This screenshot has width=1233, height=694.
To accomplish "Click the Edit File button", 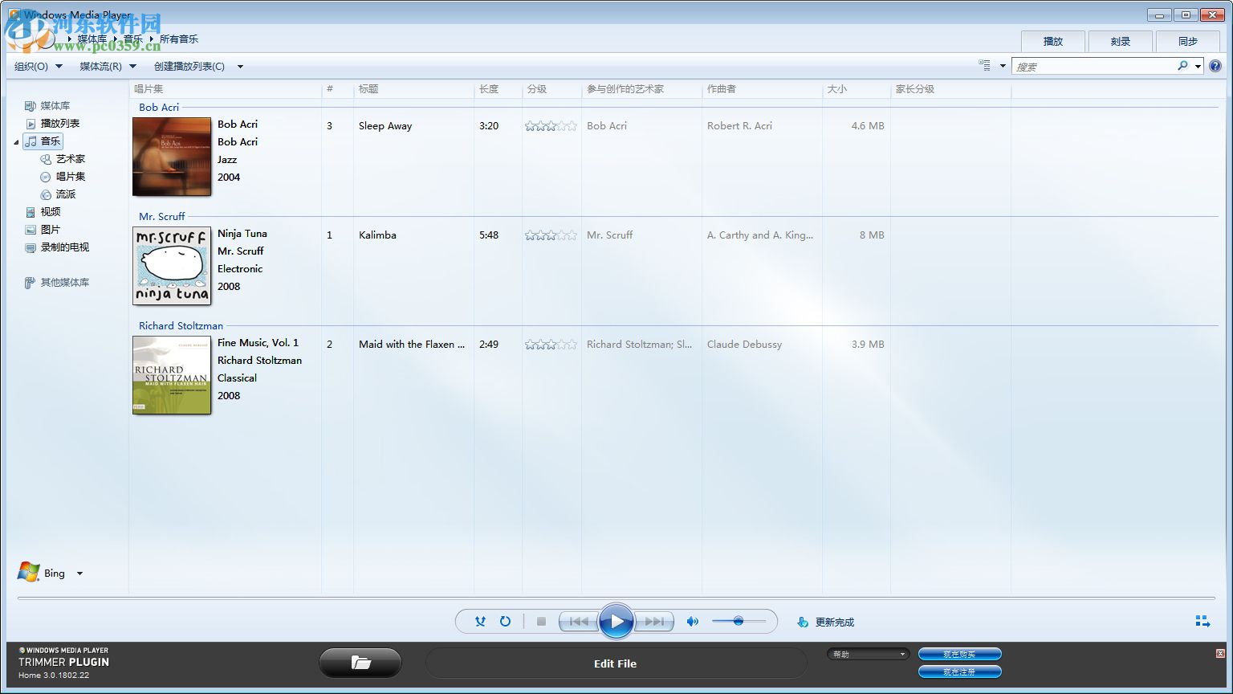I will click(616, 663).
